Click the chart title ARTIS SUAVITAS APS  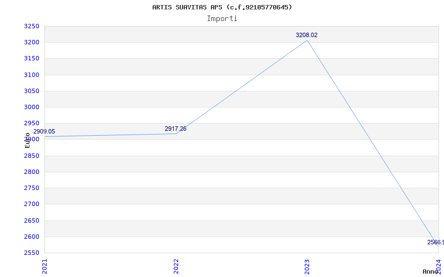[x=222, y=7]
